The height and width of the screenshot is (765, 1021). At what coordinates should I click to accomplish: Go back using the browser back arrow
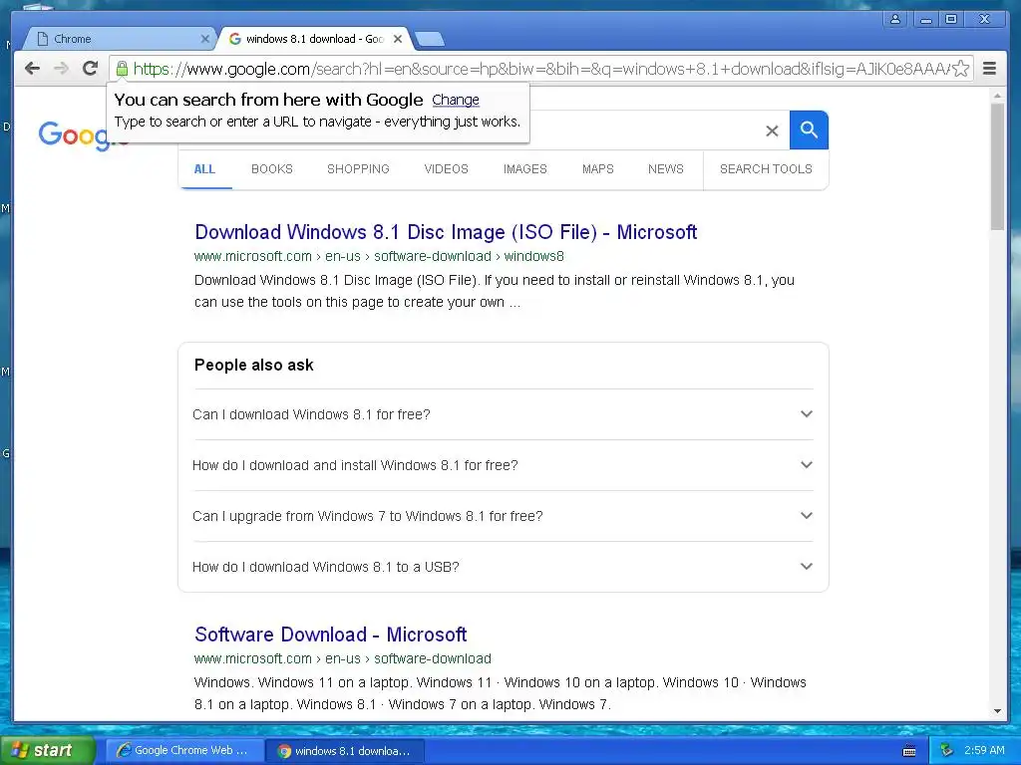[32, 69]
